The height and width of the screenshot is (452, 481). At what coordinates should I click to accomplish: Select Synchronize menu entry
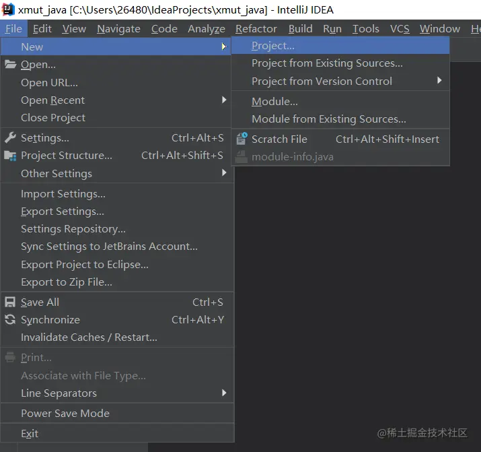point(117,320)
